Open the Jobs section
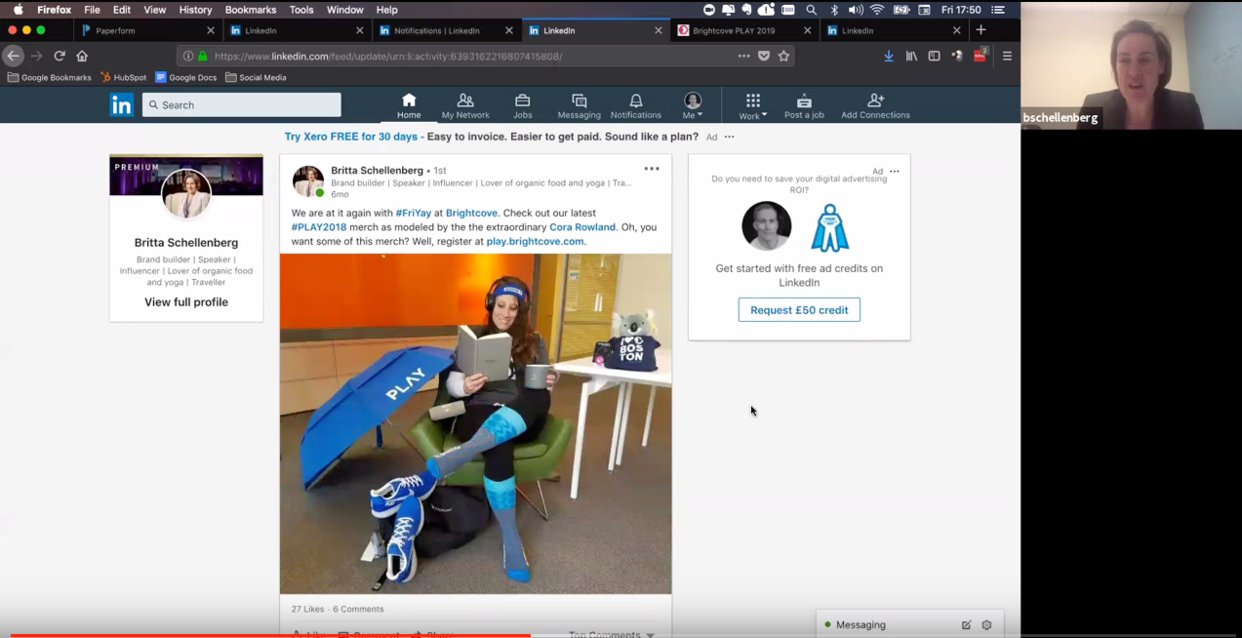Image resolution: width=1242 pixels, height=638 pixels. tap(523, 105)
